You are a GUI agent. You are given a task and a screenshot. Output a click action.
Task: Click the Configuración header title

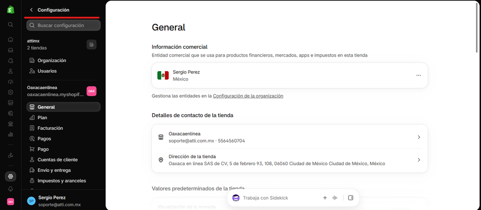[54, 10]
